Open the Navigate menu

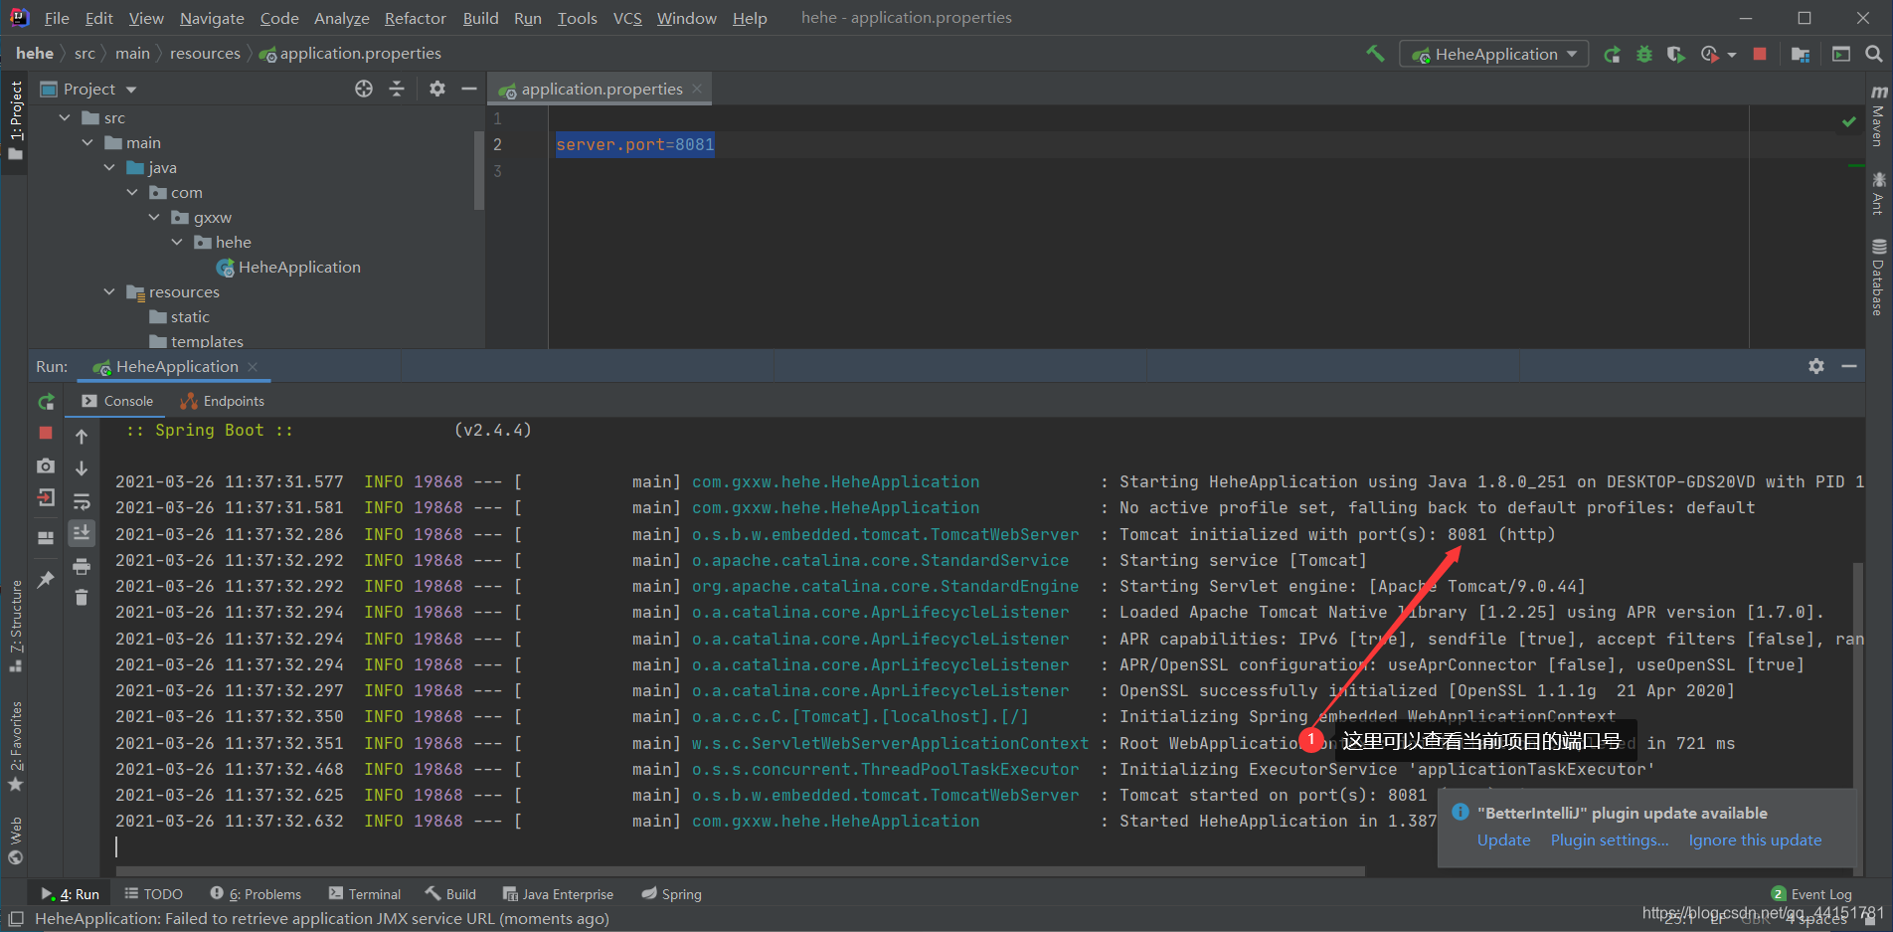coord(212,18)
